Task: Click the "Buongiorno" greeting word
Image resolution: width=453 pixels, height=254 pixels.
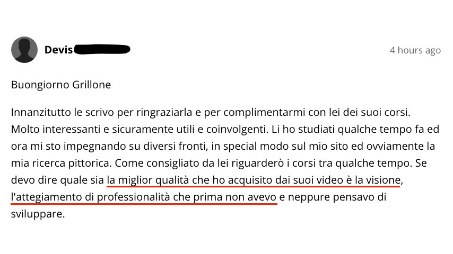Action: point(40,85)
